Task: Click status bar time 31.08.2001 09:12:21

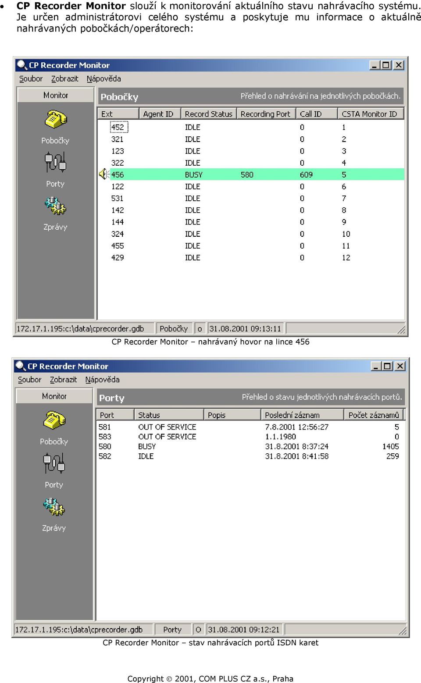Action: (x=244, y=630)
